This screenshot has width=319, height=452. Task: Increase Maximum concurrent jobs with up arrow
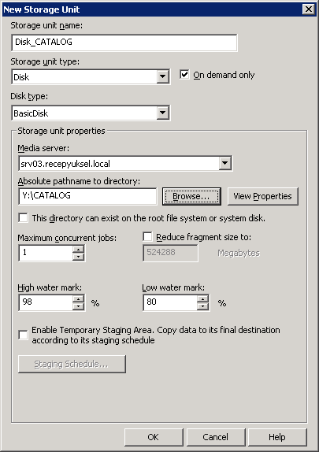coord(78,250)
